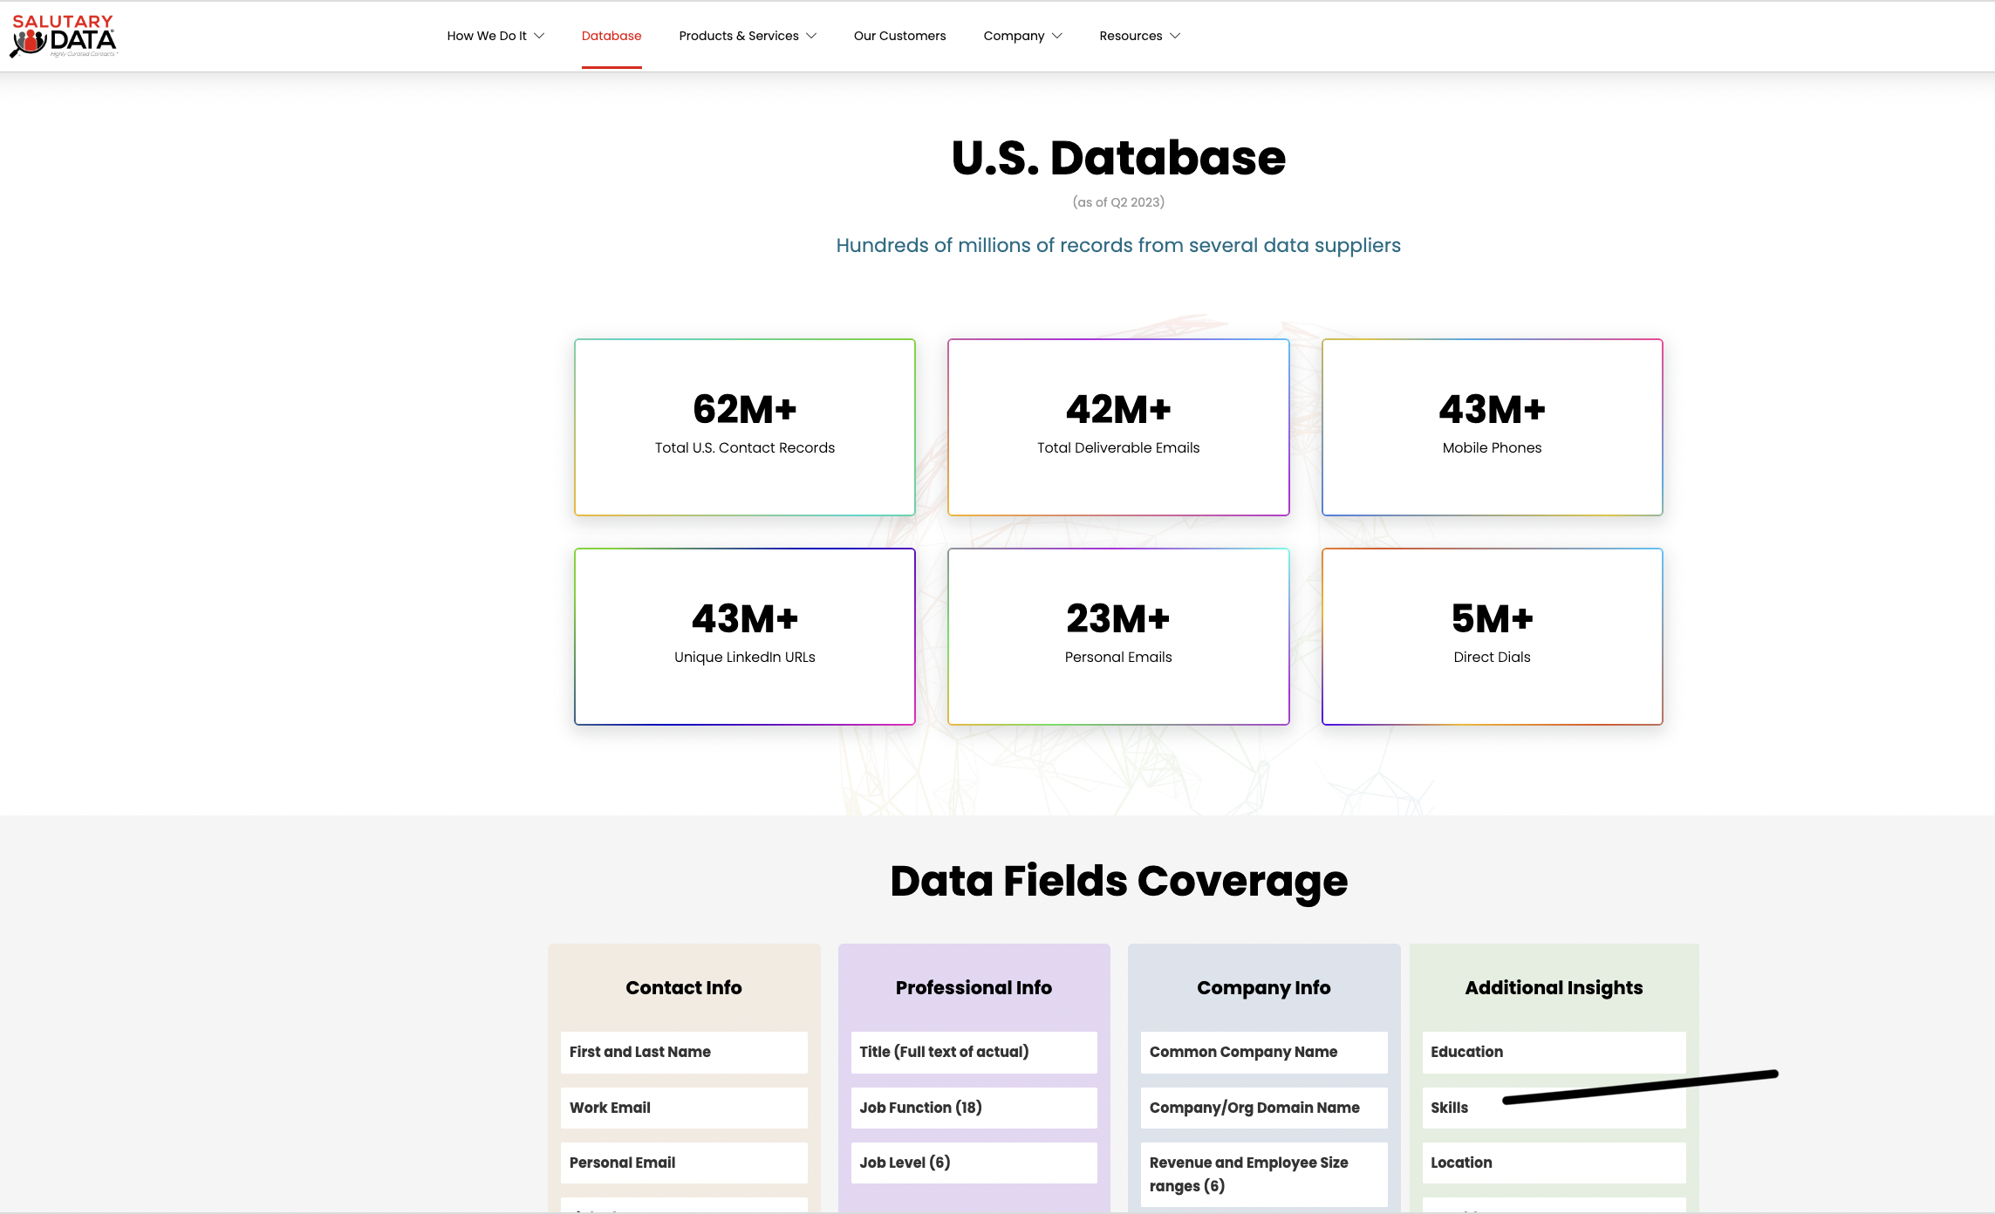
Task: Click the Education insight item
Action: 1553,1052
